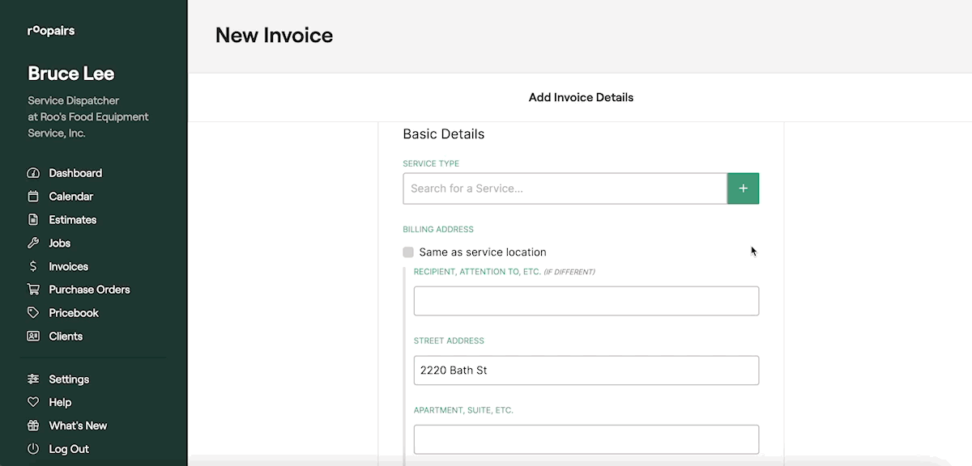This screenshot has height=466, width=972.
Task: Select Log Out in sidebar
Action: pos(68,449)
